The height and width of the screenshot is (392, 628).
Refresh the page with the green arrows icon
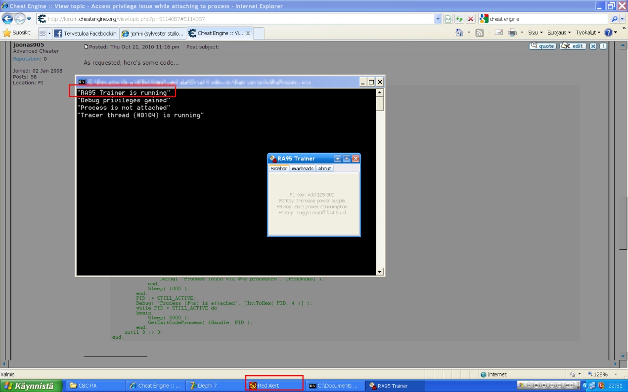tap(459, 19)
